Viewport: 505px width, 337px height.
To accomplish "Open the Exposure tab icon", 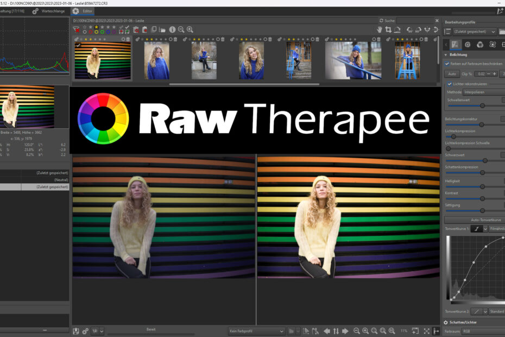I will click(454, 45).
